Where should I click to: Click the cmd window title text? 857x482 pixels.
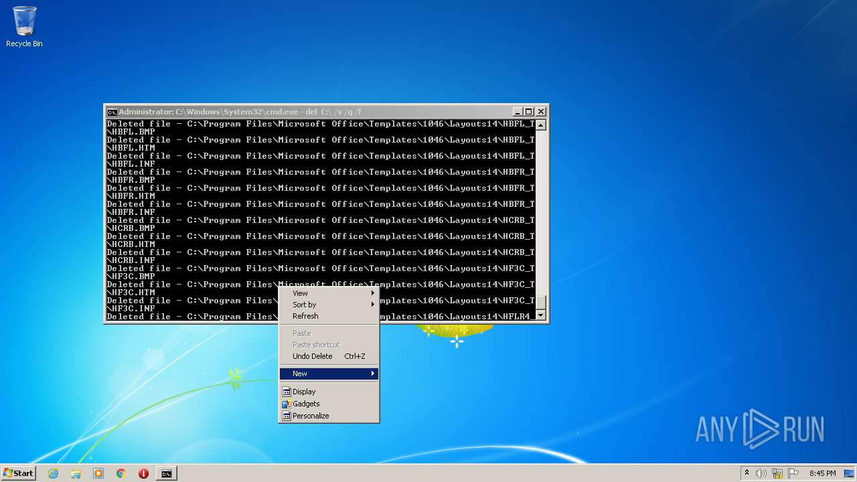pyautogui.click(x=240, y=112)
